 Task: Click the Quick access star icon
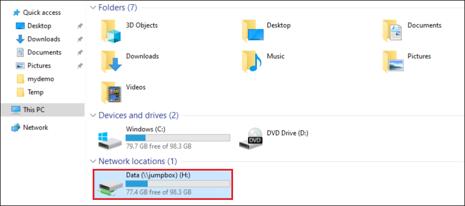point(17,13)
